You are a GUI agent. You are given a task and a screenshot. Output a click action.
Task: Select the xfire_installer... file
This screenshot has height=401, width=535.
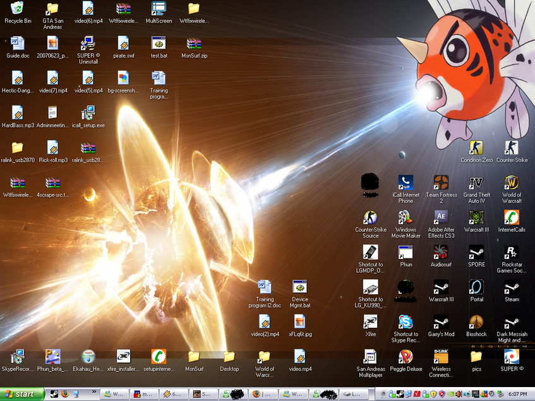123,361
